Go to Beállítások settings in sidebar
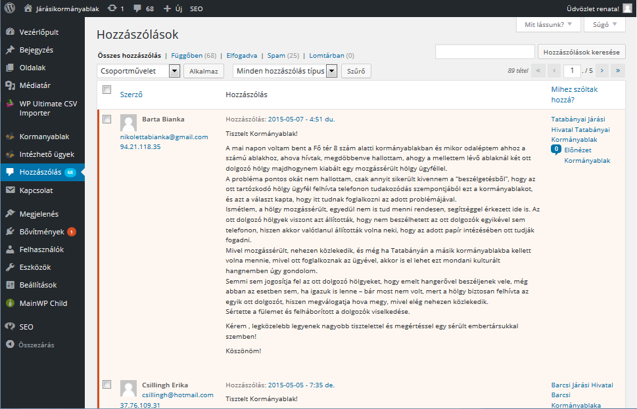The height and width of the screenshot is (409, 637). [38, 285]
